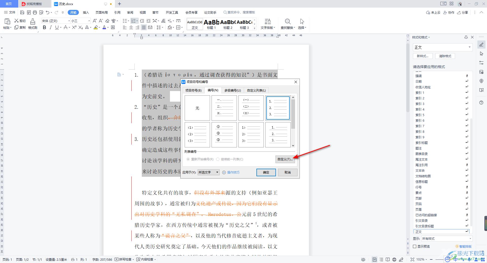Click the center align icon
The width and height of the screenshot is (487, 263).
point(131,27)
